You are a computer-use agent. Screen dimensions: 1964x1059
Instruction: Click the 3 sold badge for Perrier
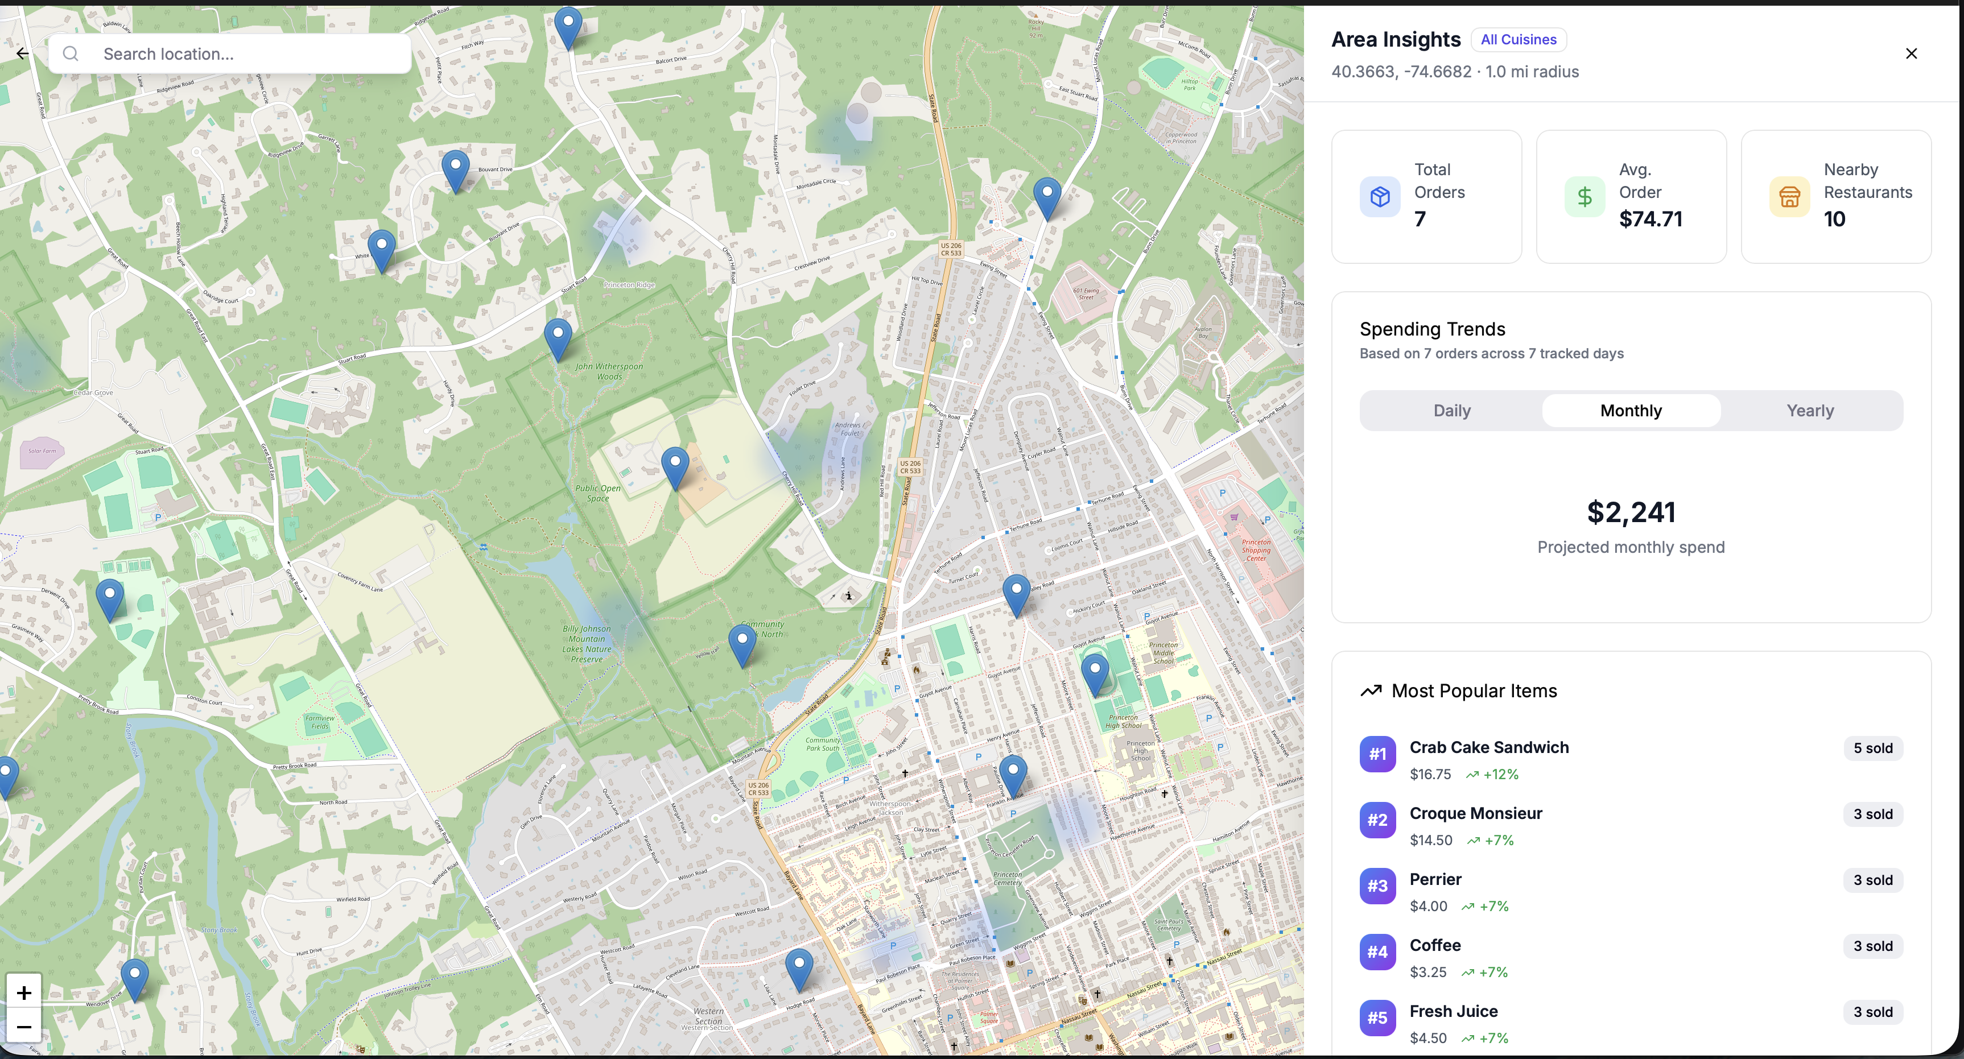[x=1872, y=880]
